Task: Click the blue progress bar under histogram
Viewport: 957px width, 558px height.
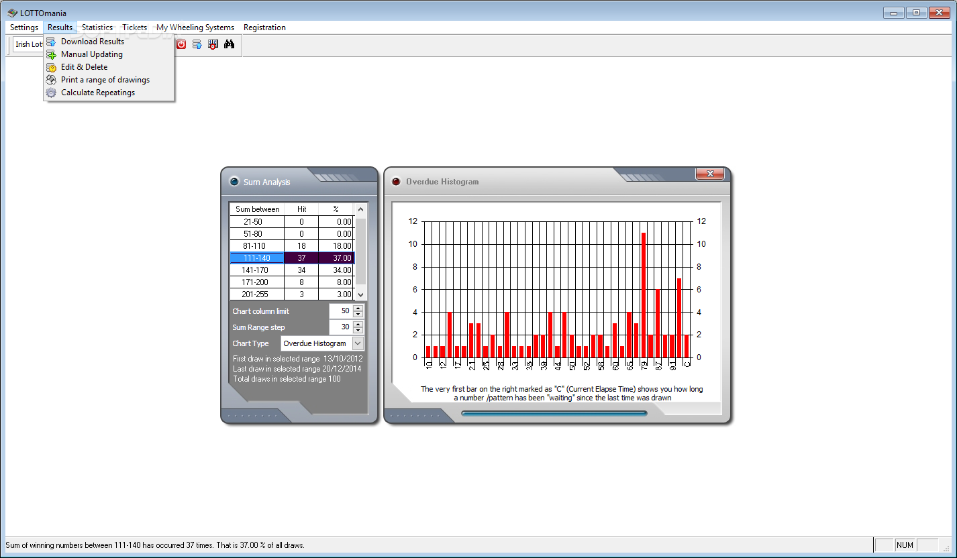Action: [x=554, y=413]
